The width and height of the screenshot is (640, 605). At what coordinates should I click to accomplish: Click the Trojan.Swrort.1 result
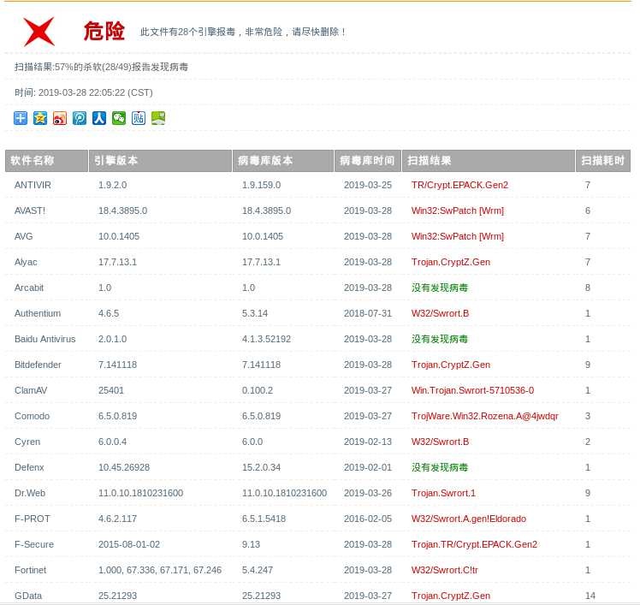(x=444, y=494)
